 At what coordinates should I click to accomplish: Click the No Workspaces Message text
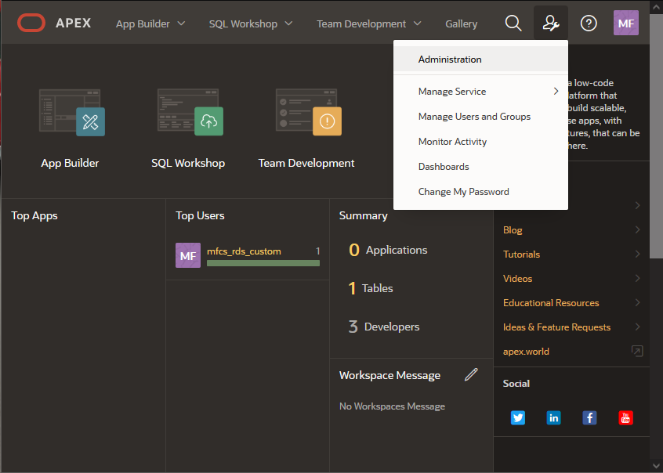pyautogui.click(x=392, y=406)
